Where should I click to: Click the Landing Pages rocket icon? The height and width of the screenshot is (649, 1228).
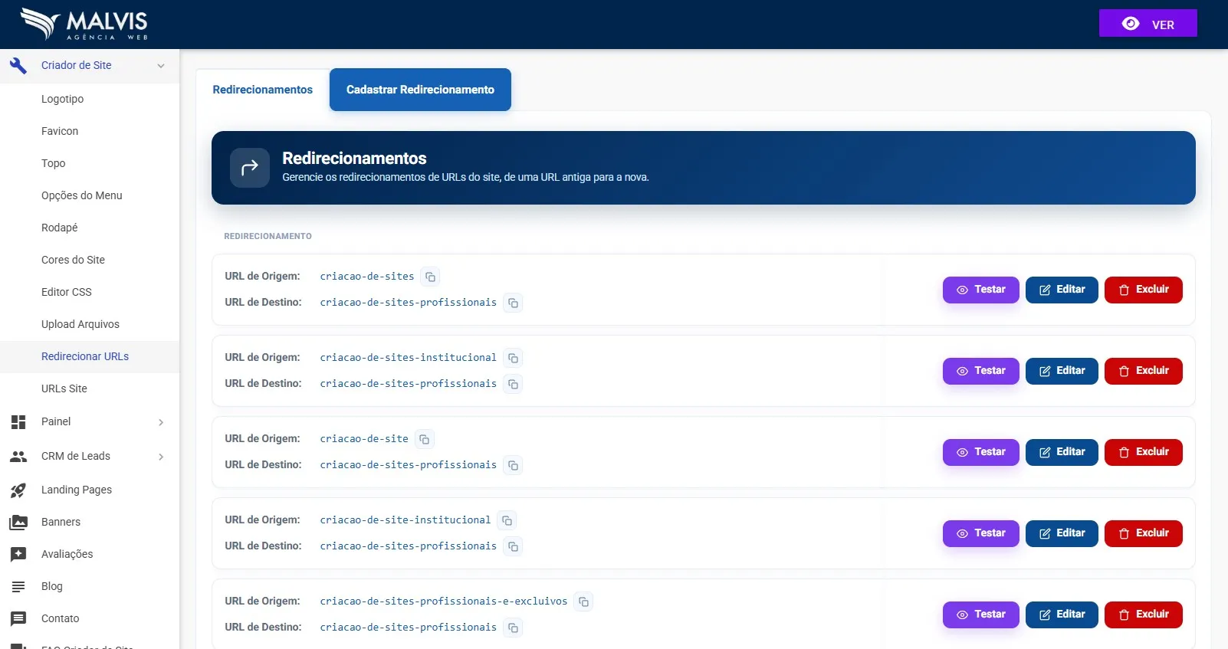18,490
